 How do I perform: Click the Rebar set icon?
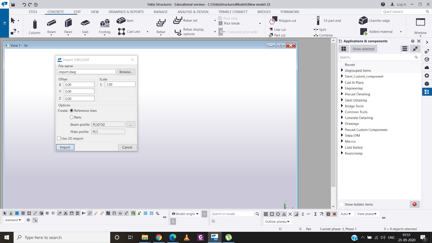(x=178, y=21)
